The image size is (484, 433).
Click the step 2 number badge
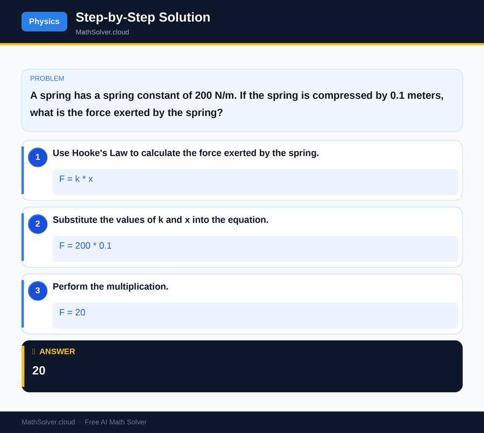pos(38,224)
